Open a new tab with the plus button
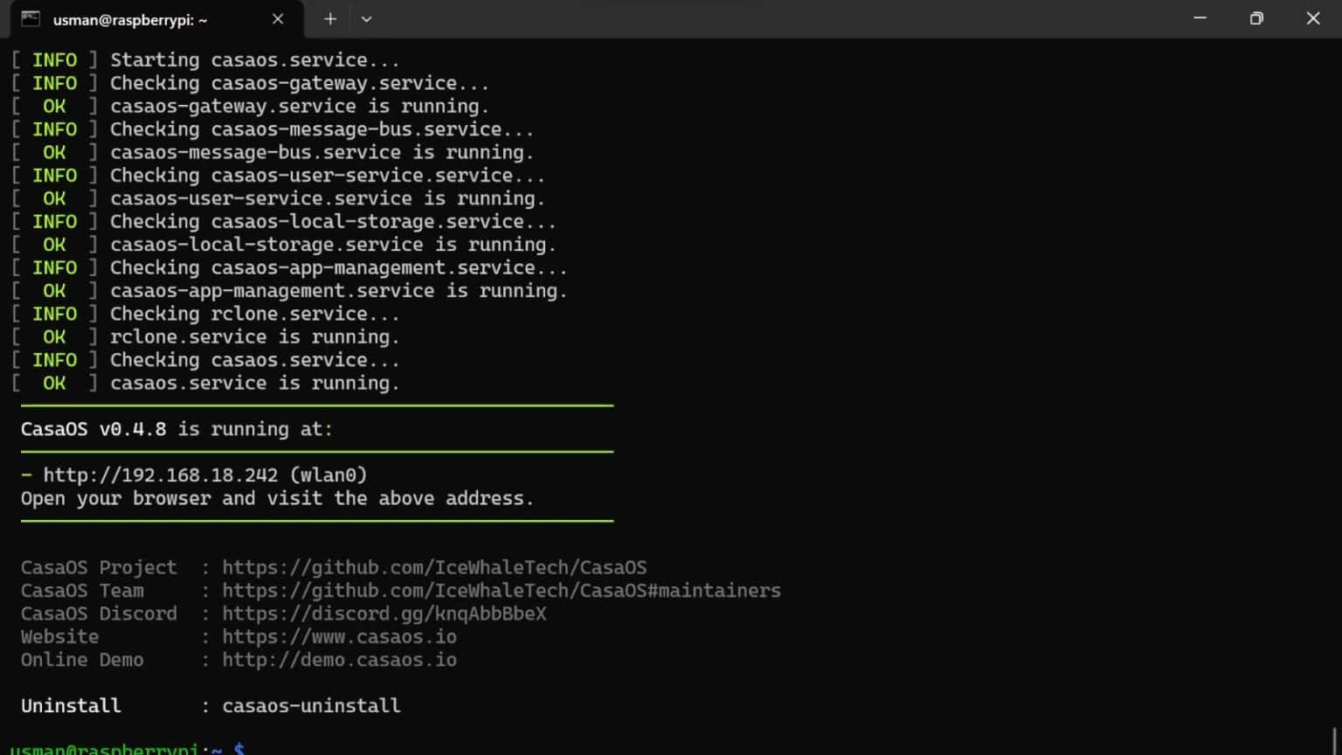Screen dimensions: 1342x755 pos(330,19)
